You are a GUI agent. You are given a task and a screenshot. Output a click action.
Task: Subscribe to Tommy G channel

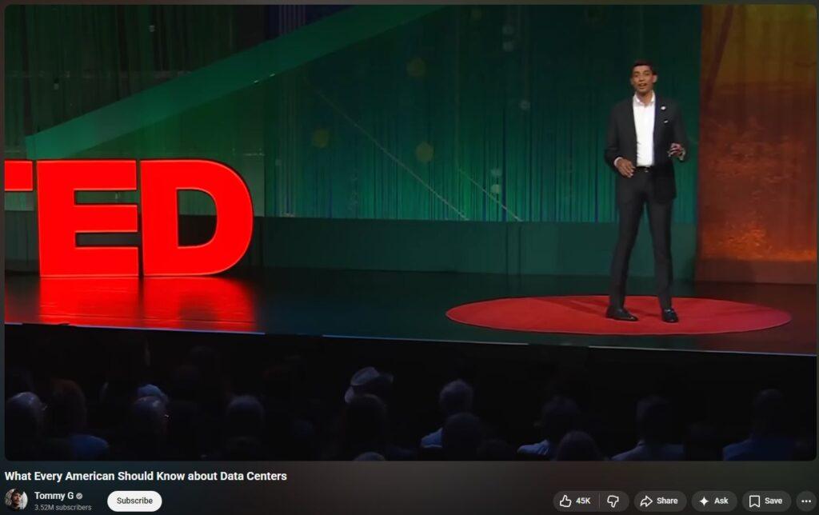point(134,501)
